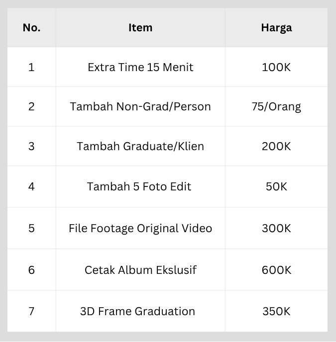
Task: Select the "75/Orang" price cell
Action: click(x=276, y=106)
